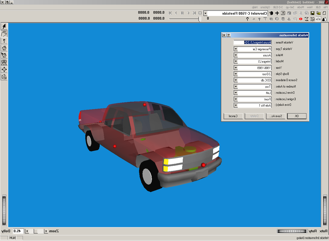Click the Save As... button
Viewport: 329px width, 241px height.
tap(276, 116)
